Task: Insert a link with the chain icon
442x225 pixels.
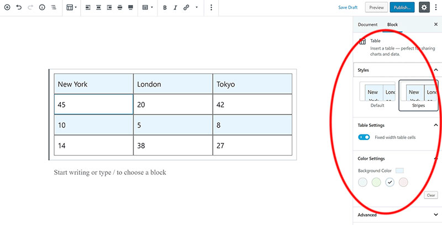Action: 186,8
